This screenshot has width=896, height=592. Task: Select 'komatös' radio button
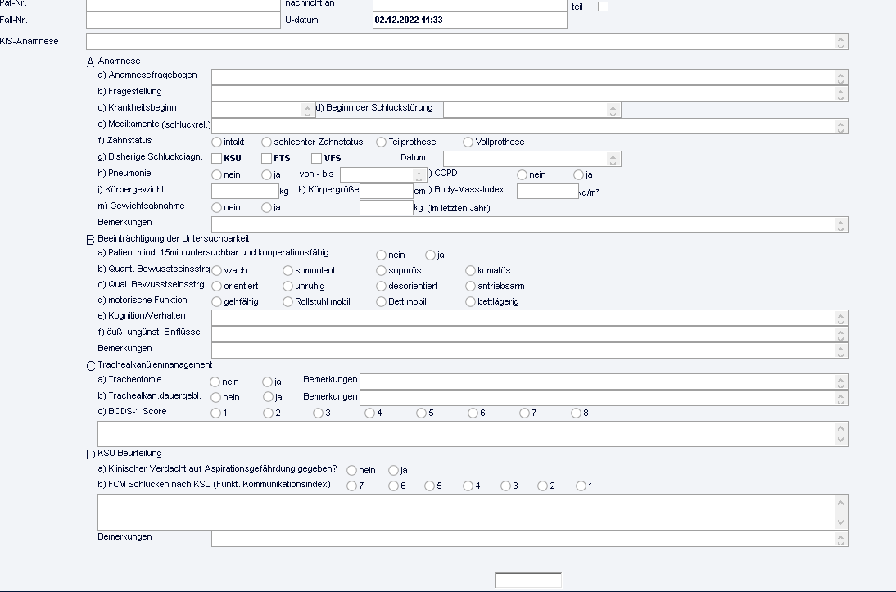tap(470, 270)
